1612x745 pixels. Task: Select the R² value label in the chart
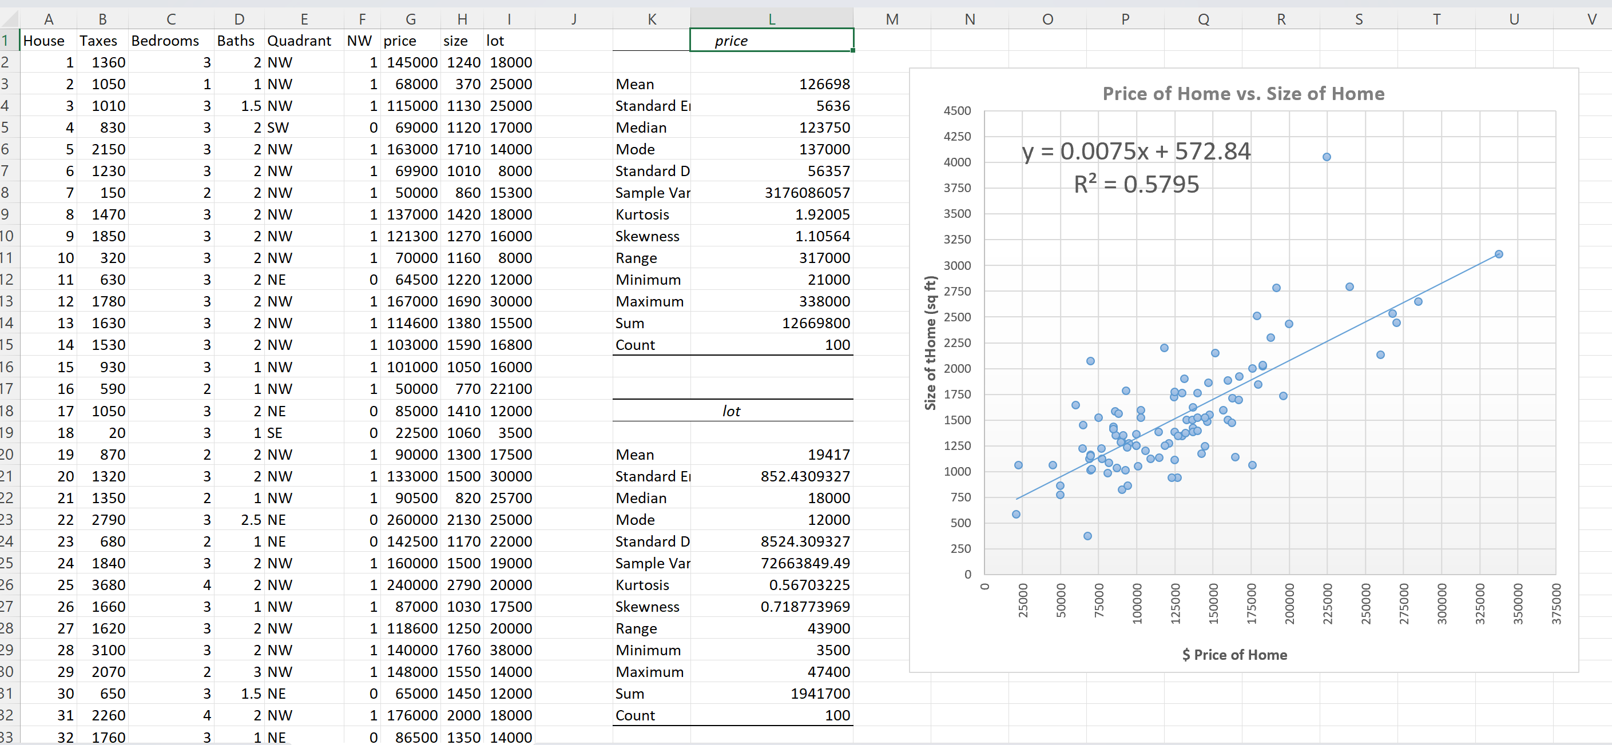1136,185
